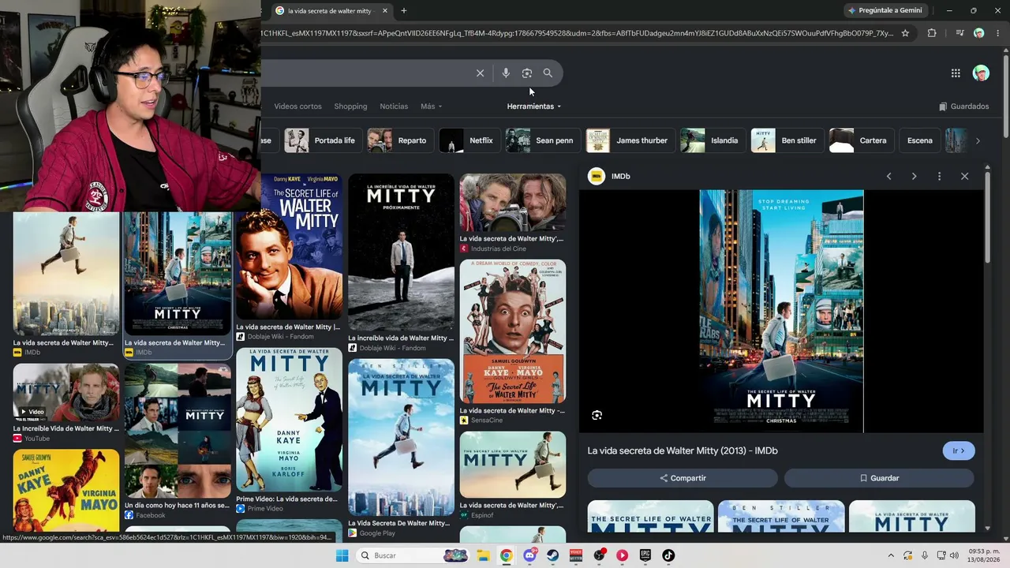Open Epic Games Launcher from taskbar
The image size is (1010, 568).
pyautogui.click(x=645, y=555)
